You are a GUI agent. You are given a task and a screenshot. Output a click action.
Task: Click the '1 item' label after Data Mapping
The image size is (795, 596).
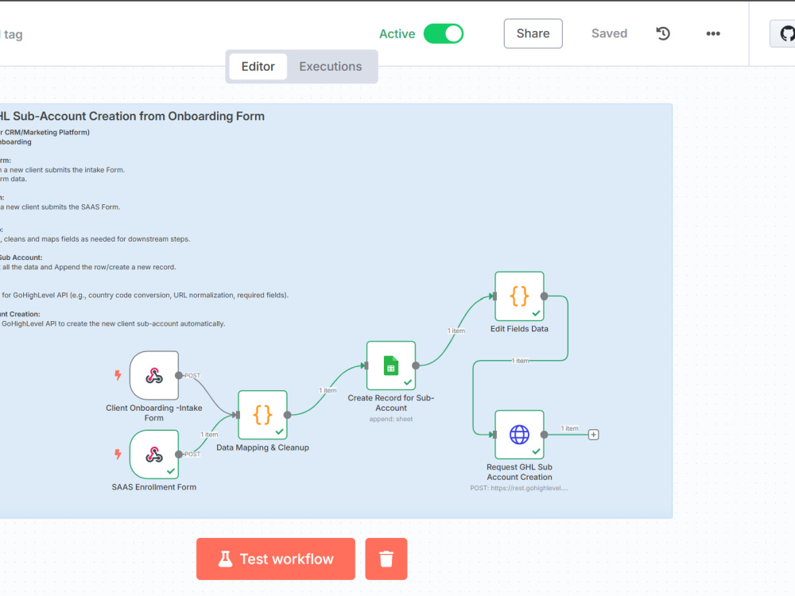pos(328,390)
